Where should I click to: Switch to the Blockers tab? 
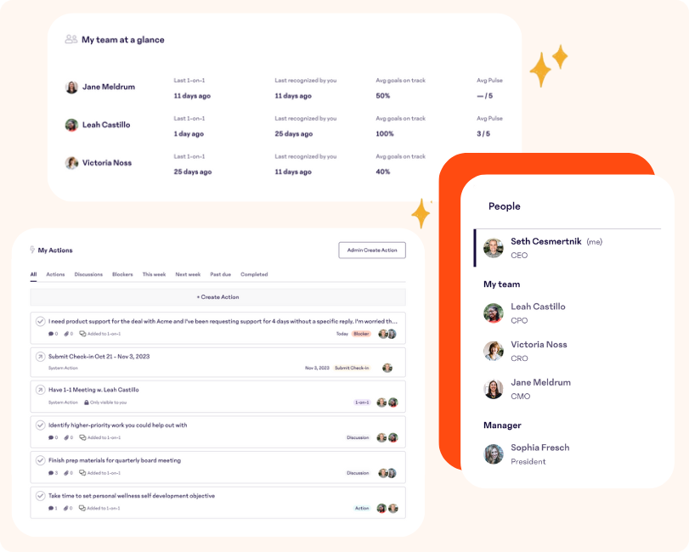(x=122, y=274)
